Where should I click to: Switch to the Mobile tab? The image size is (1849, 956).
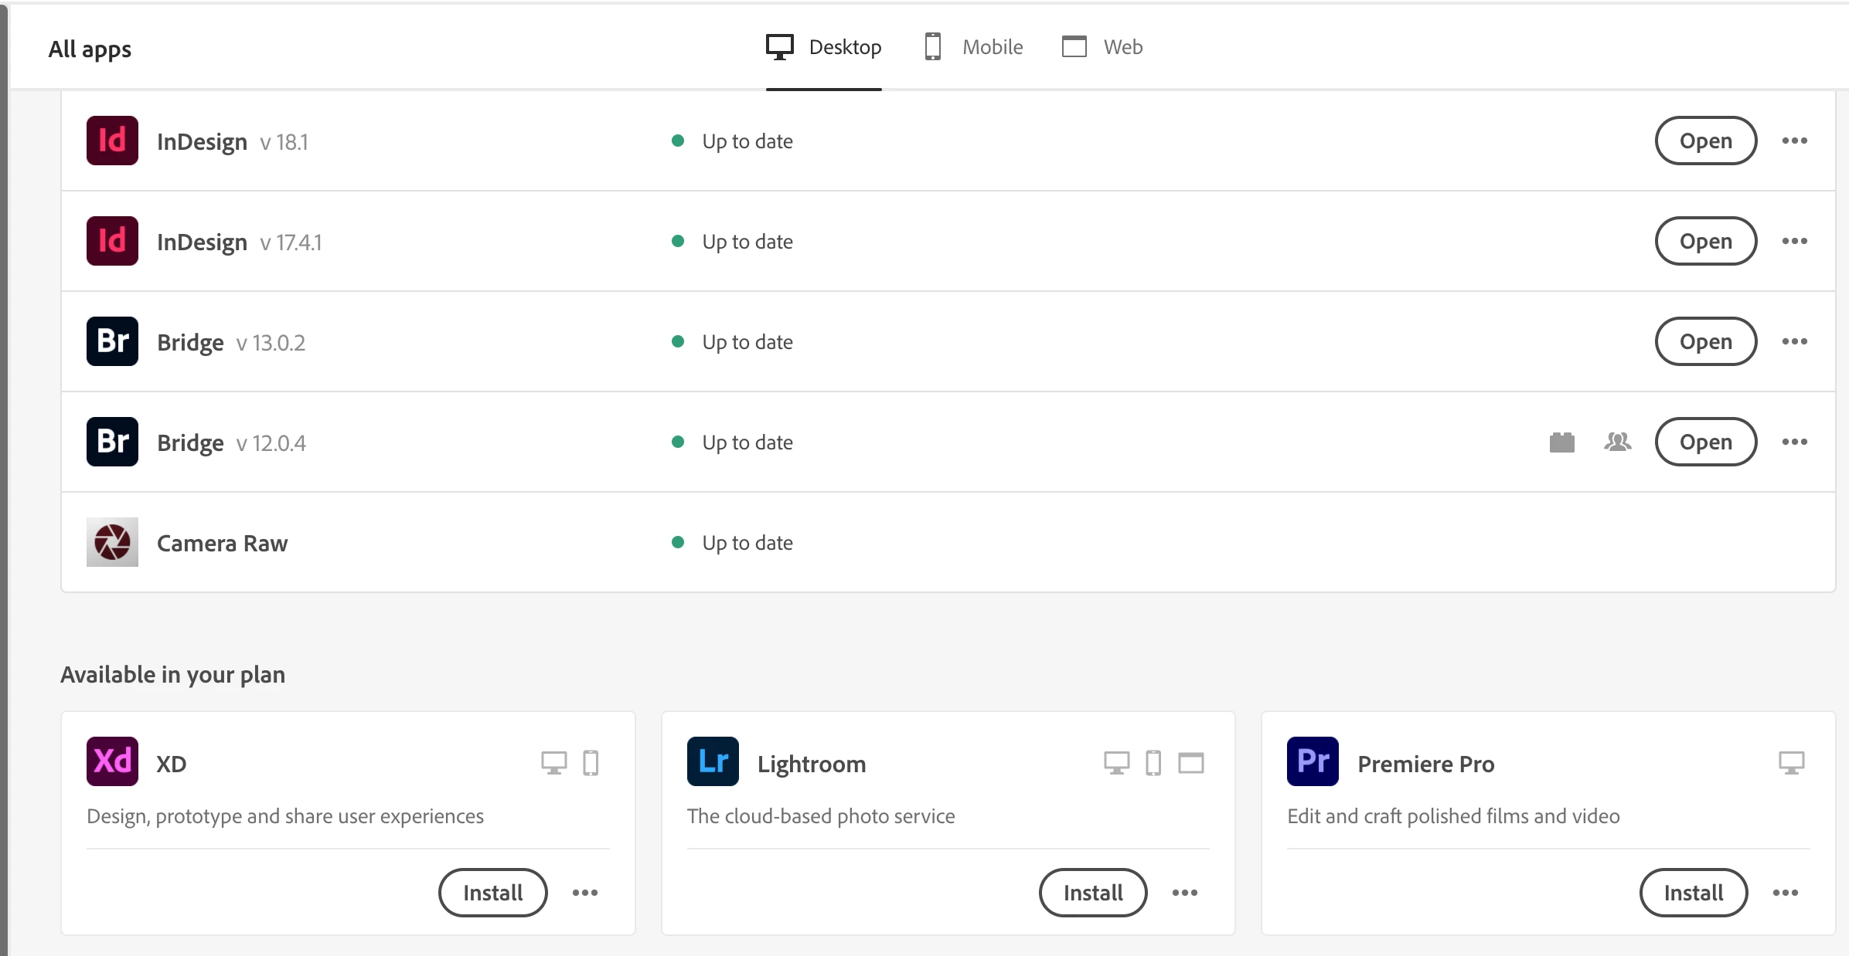pyautogui.click(x=974, y=47)
